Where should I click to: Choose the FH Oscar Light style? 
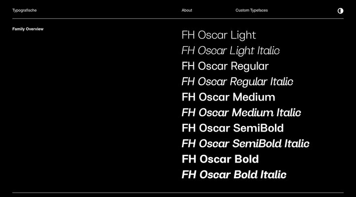click(x=219, y=35)
